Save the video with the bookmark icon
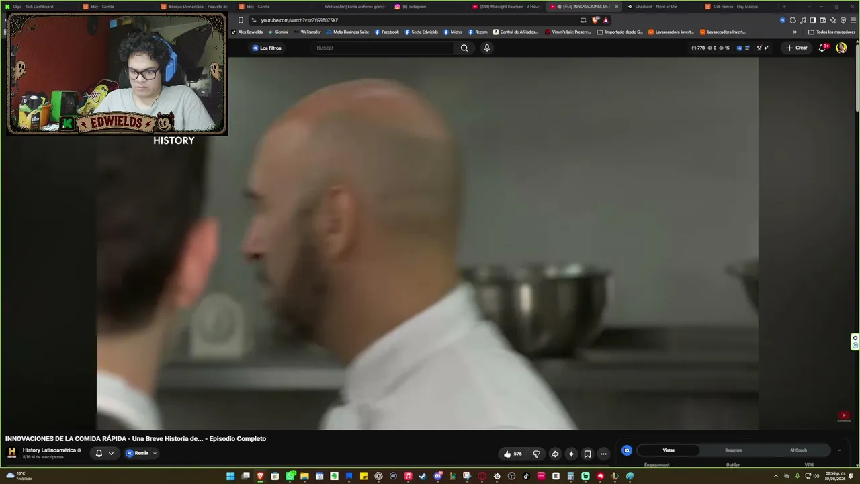This screenshot has height=484, width=860. tap(587, 454)
